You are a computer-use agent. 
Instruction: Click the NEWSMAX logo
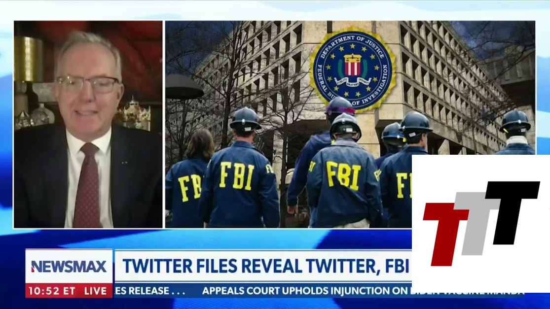click(x=69, y=267)
